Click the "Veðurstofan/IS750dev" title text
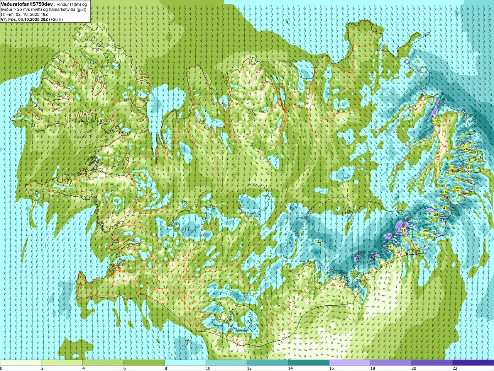This screenshot has height=371, width=494. (x=27, y=3)
